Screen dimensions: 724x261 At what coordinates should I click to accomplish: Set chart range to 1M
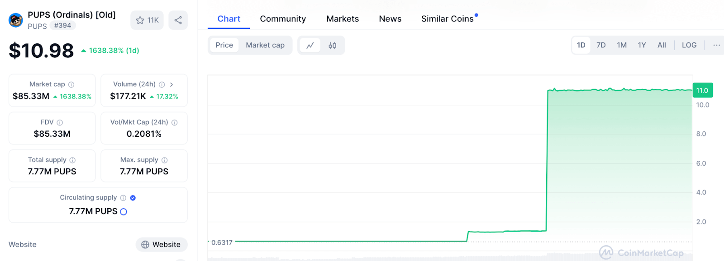tap(622, 45)
